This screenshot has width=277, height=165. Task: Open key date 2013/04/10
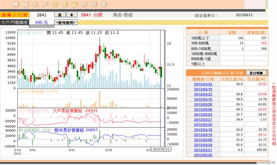(203, 99)
